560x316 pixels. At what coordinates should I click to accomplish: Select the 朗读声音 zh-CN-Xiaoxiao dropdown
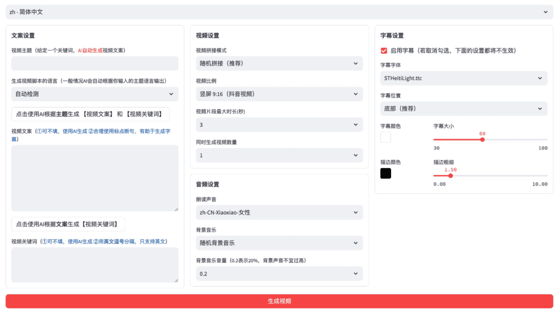click(279, 212)
